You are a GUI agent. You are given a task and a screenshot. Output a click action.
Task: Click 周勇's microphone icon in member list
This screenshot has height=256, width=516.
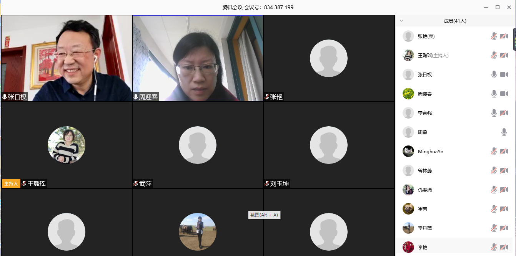pyautogui.click(x=504, y=132)
